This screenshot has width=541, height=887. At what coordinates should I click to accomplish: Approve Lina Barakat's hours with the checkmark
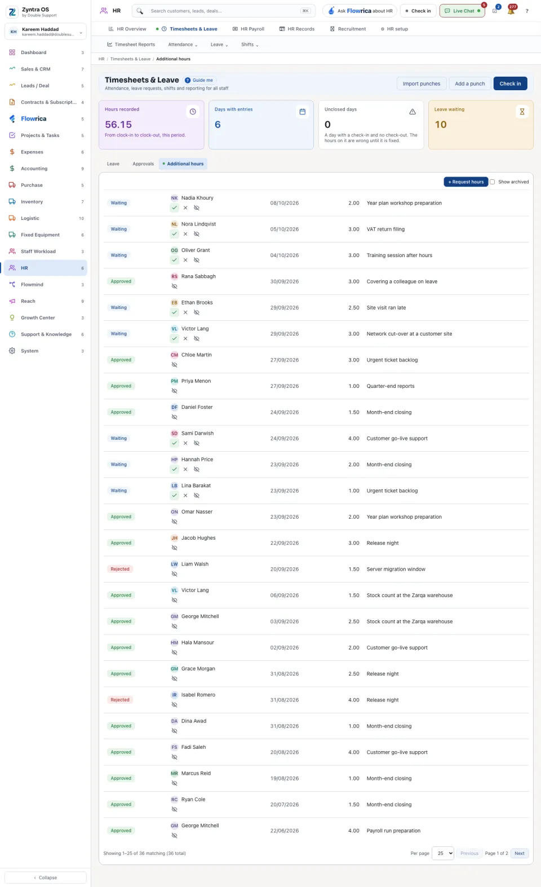(175, 496)
